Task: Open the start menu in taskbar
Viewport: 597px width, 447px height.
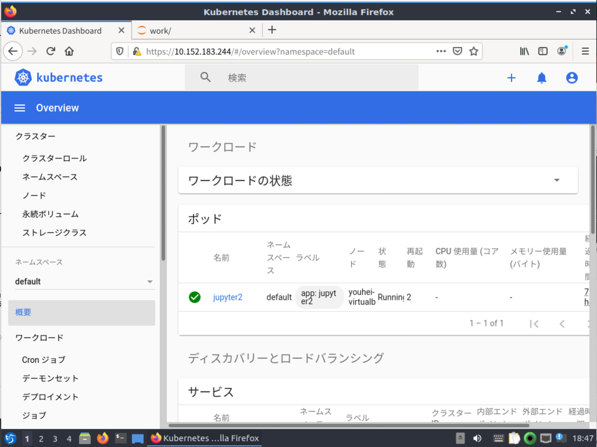Action: click(10, 438)
